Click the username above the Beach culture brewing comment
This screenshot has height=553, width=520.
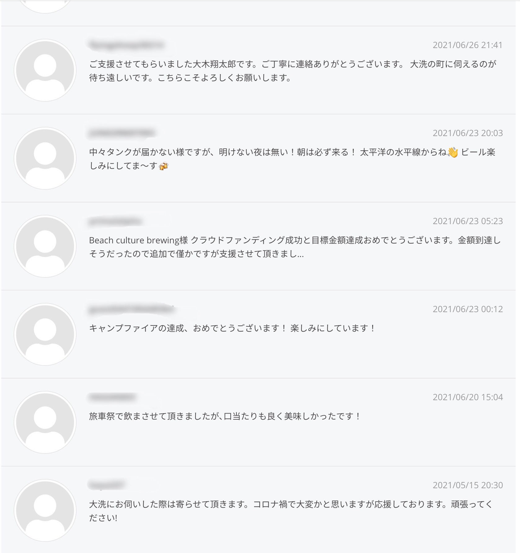tap(115, 221)
